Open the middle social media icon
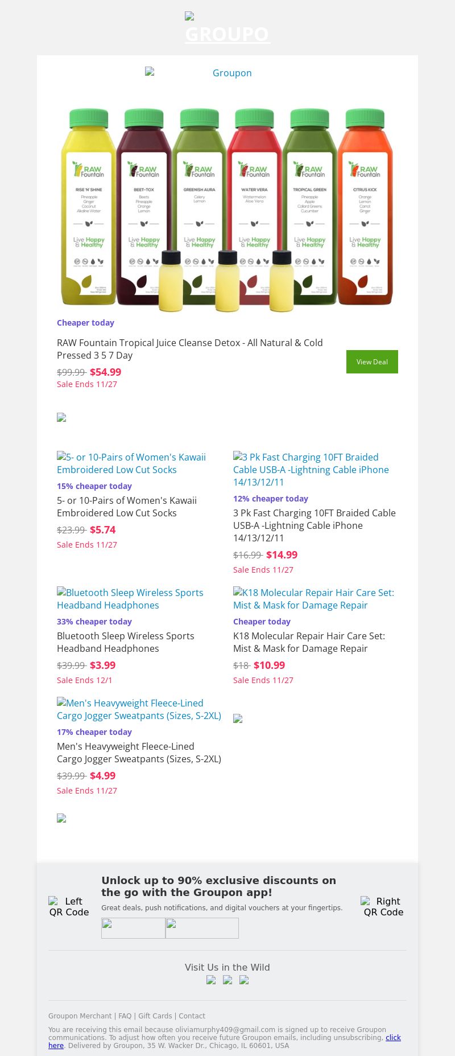Image resolution: width=455 pixels, height=1056 pixels. click(x=227, y=980)
